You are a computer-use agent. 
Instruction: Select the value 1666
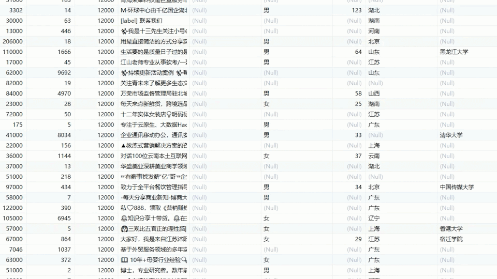[64, 52]
